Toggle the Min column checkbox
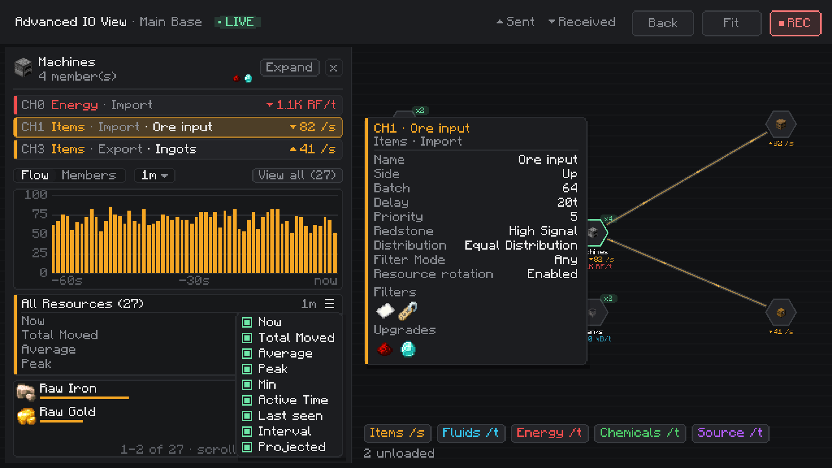 pyautogui.click(x=247, y=385)
